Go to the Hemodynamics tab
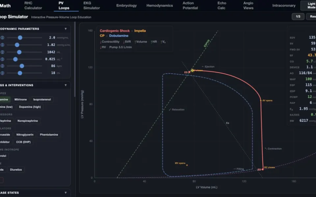The height and width of the screenshot is (197, 316). click(160, 6)
